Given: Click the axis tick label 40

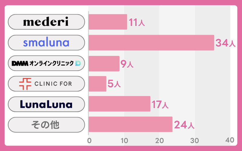Looking at the screenshot, I should tap(230, 140).
